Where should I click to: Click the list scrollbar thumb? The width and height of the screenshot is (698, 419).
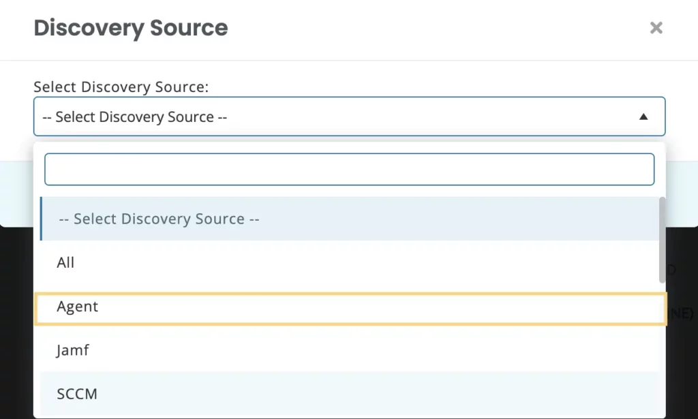click(661, 238)
